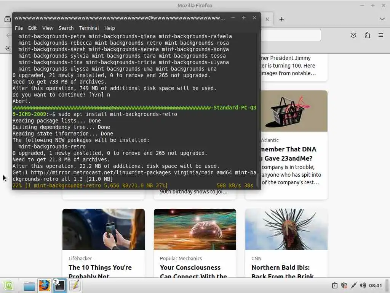Open the update manager shield tray icon
The width and height of the screenshot is (390, 293).
pyautogui.click(x=344, y=285)
